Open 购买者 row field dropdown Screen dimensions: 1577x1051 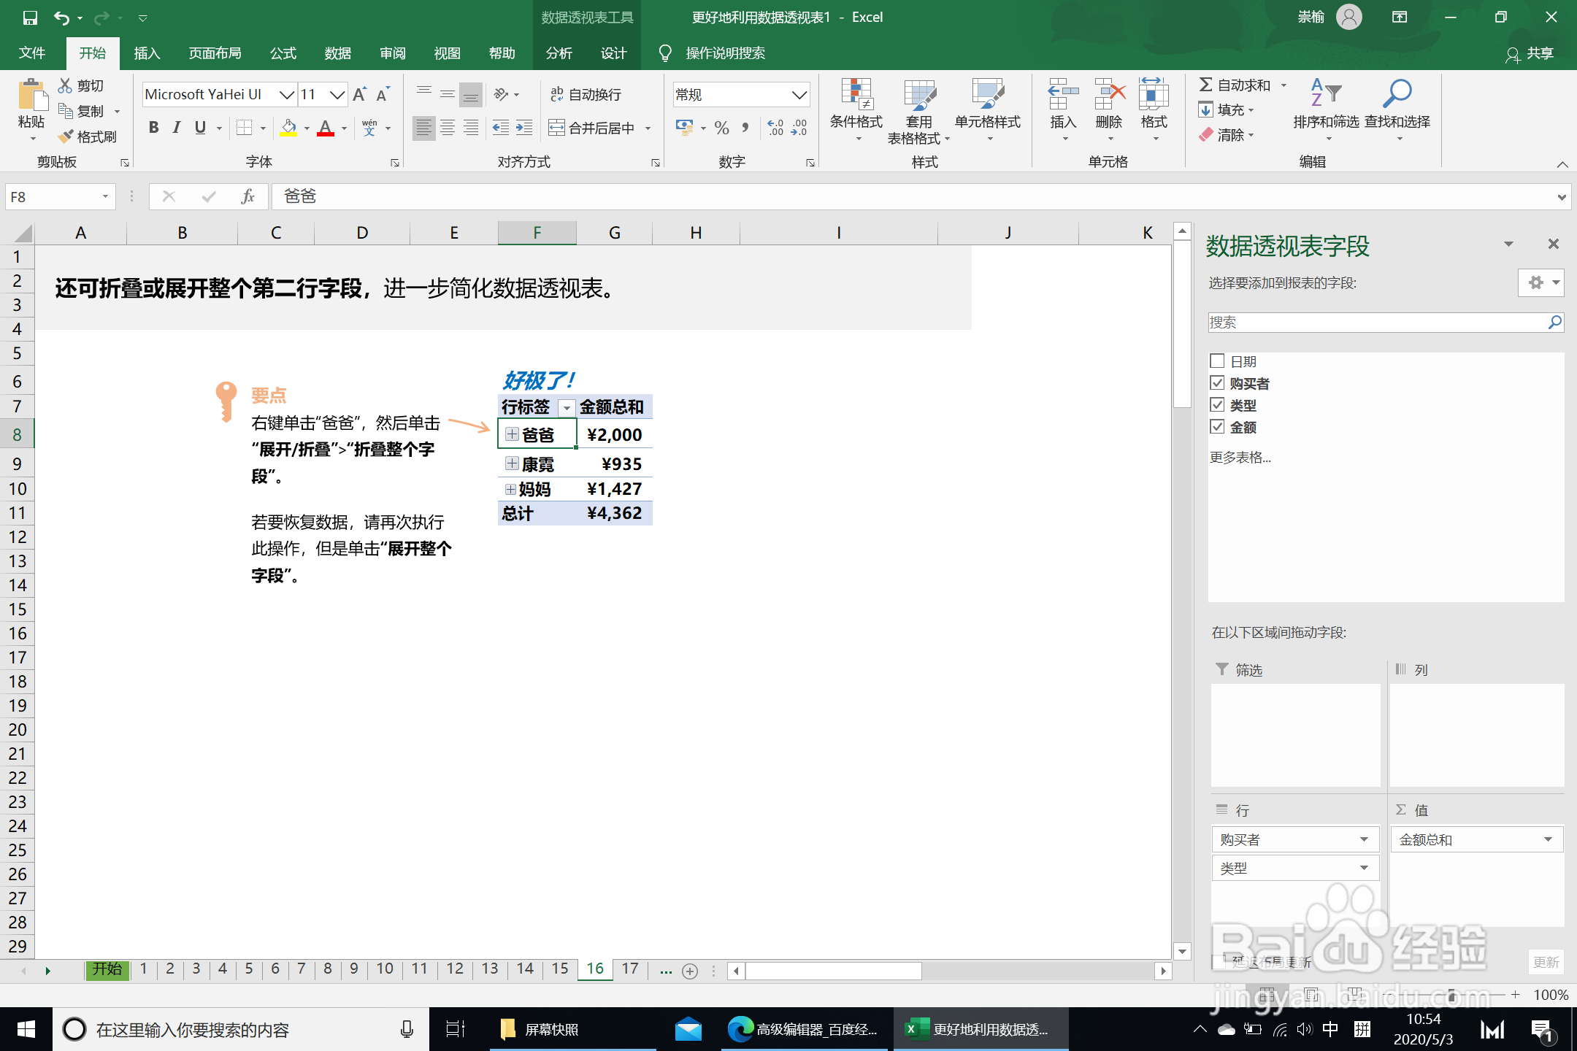coord(1364,839)
